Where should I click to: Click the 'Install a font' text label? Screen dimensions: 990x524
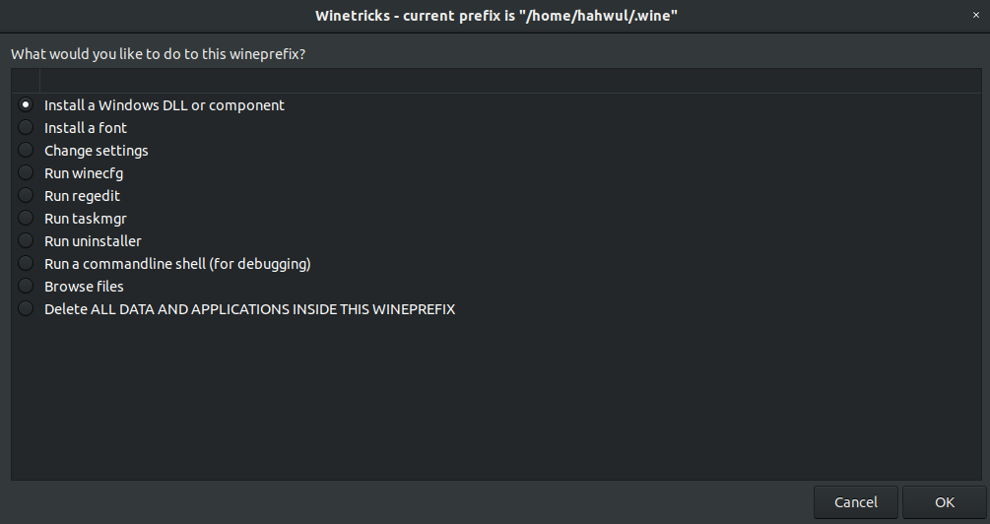click(86, 128)
